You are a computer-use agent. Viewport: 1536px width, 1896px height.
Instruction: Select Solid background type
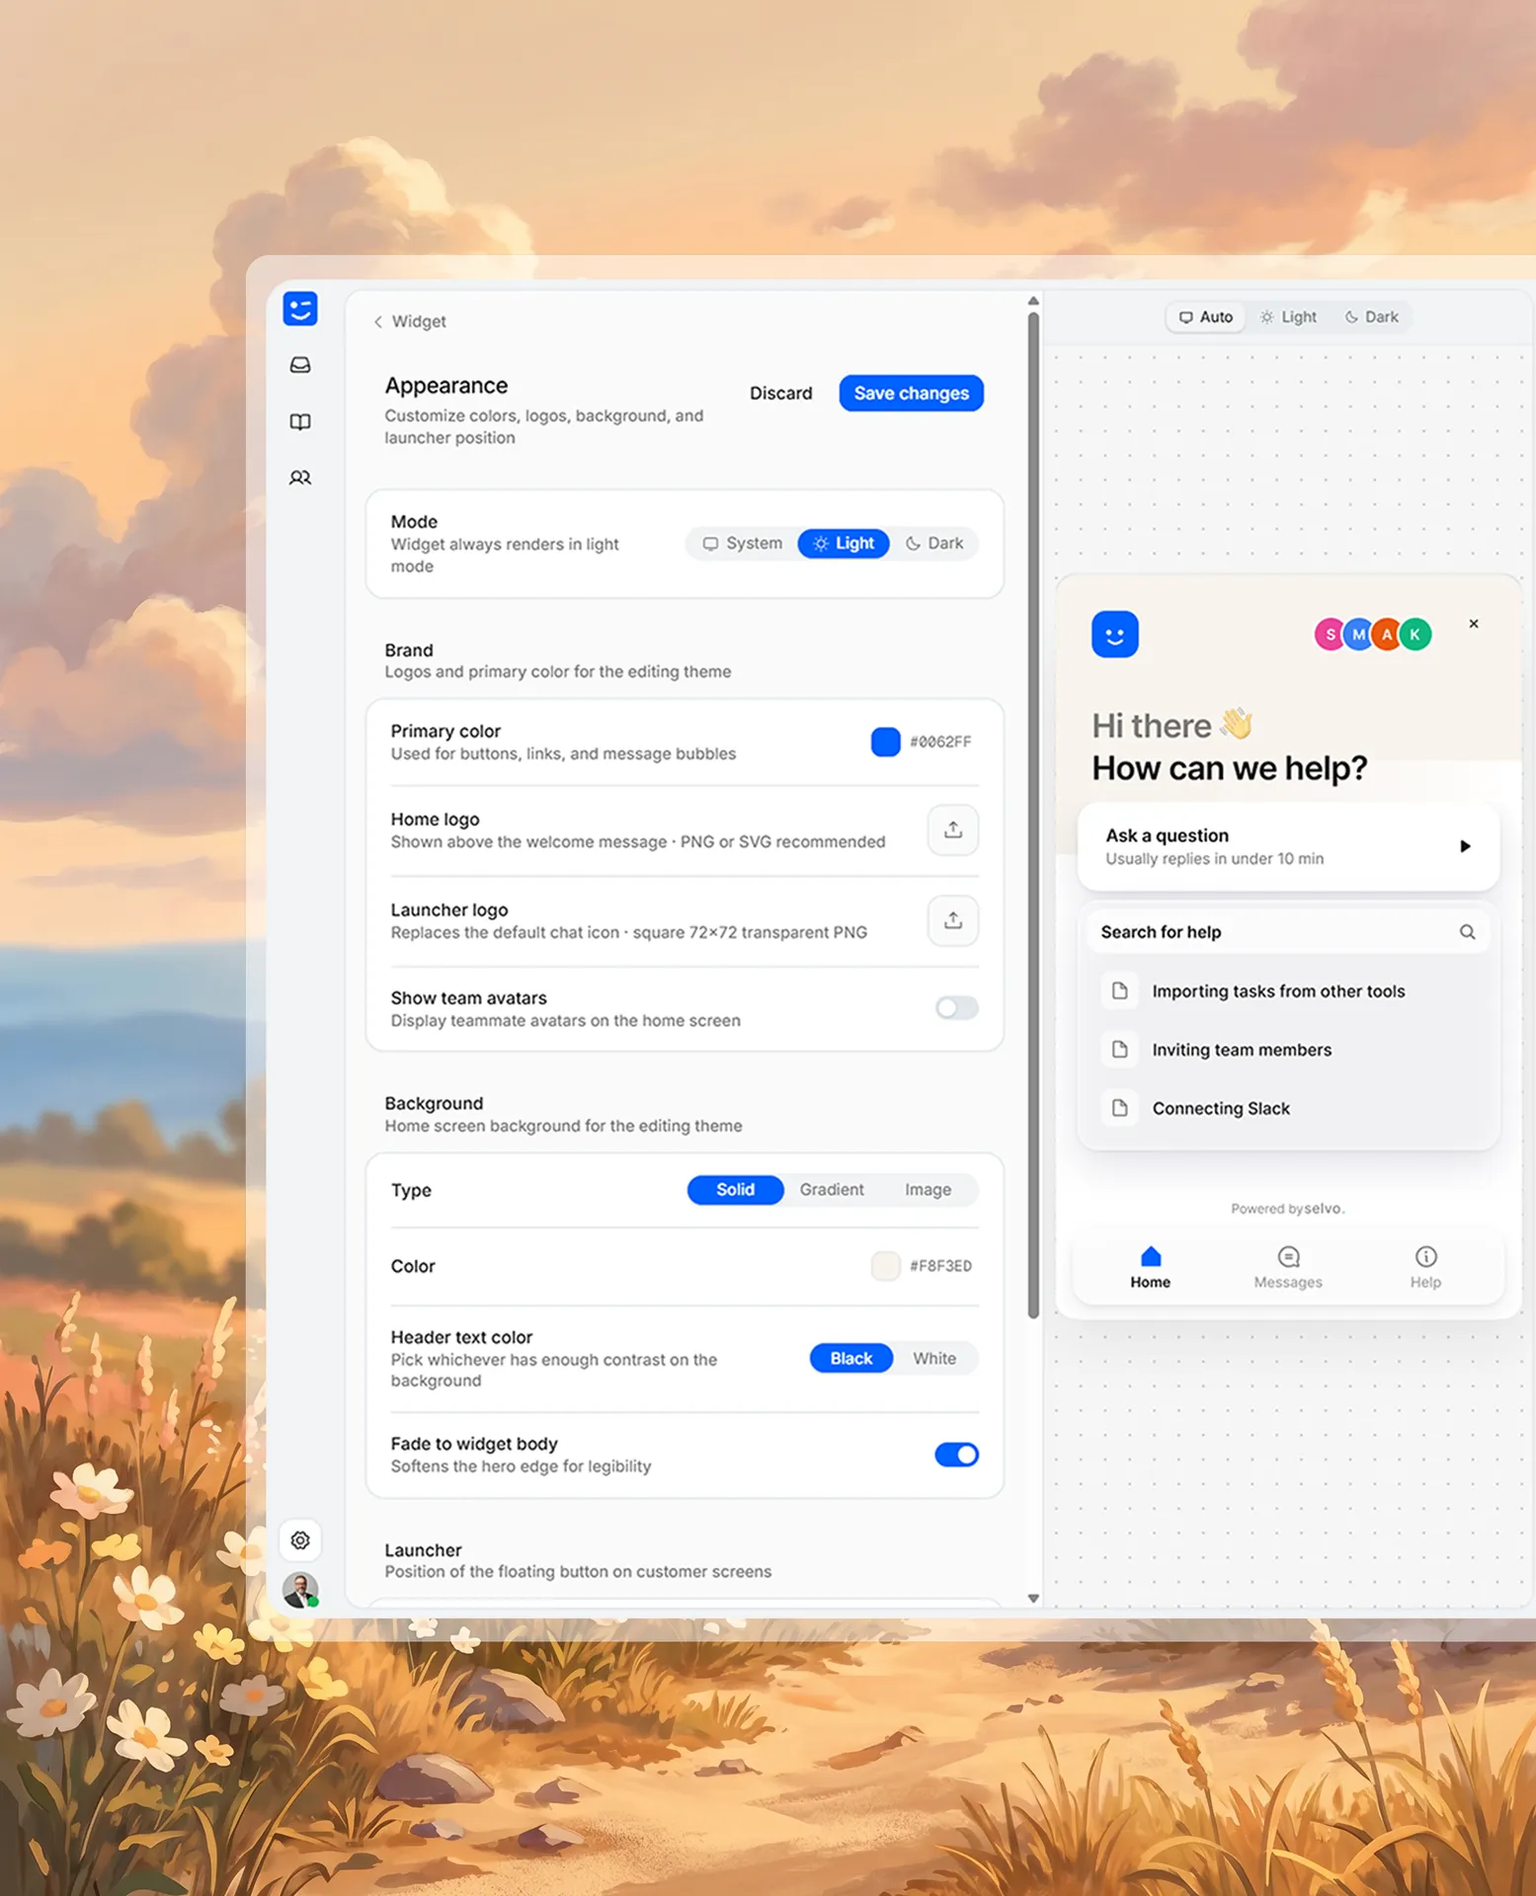pyautogui.click(x=735, y=1190)
